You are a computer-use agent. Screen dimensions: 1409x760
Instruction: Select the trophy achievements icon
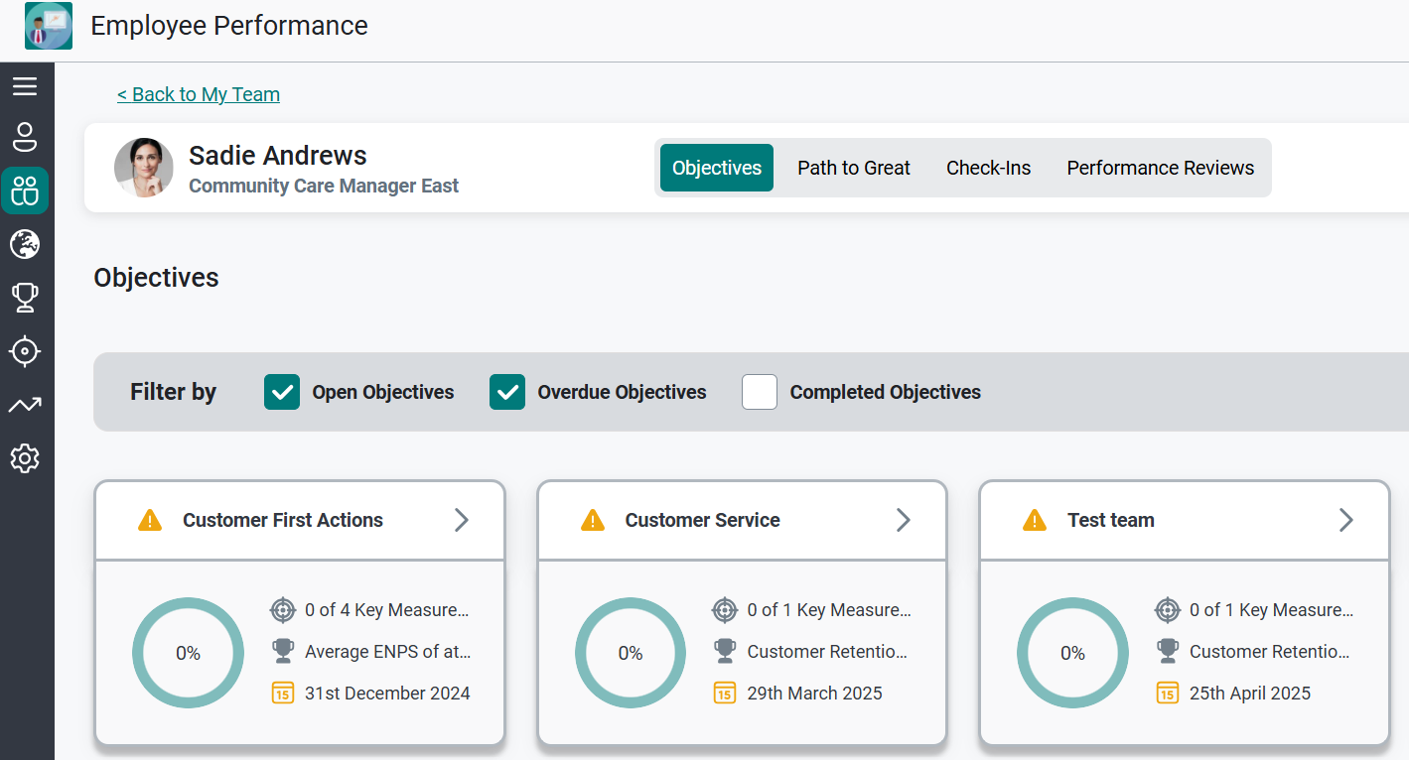[25, 298]
